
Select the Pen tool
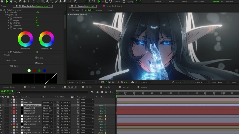(x=47, y=1)
